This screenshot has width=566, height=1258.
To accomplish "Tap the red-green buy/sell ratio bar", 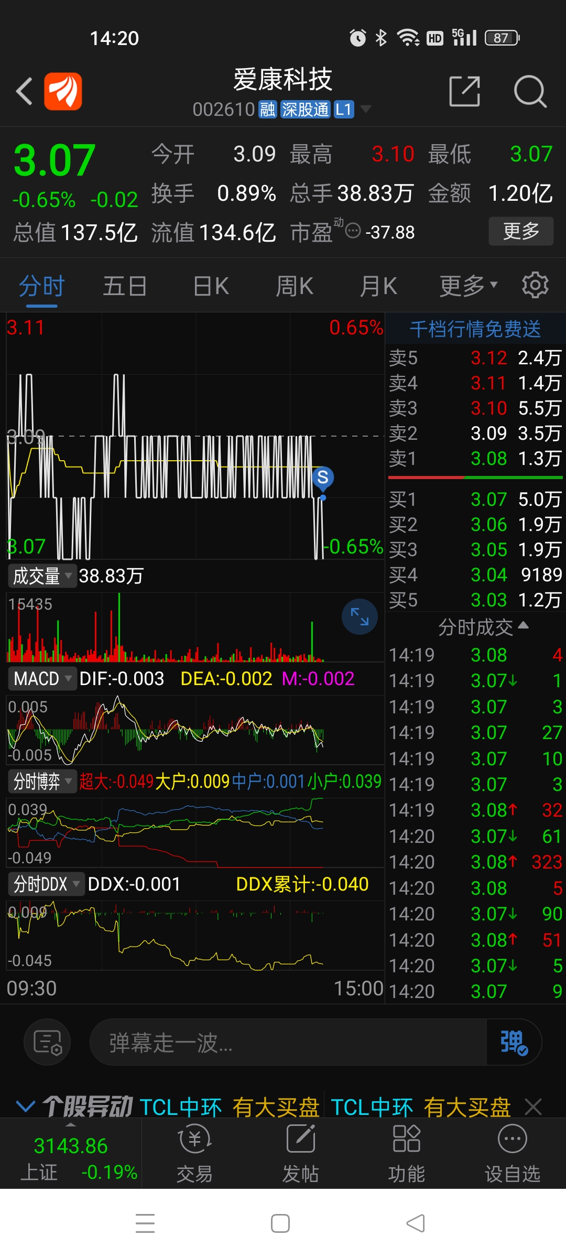I will click(x=475, y=478).
